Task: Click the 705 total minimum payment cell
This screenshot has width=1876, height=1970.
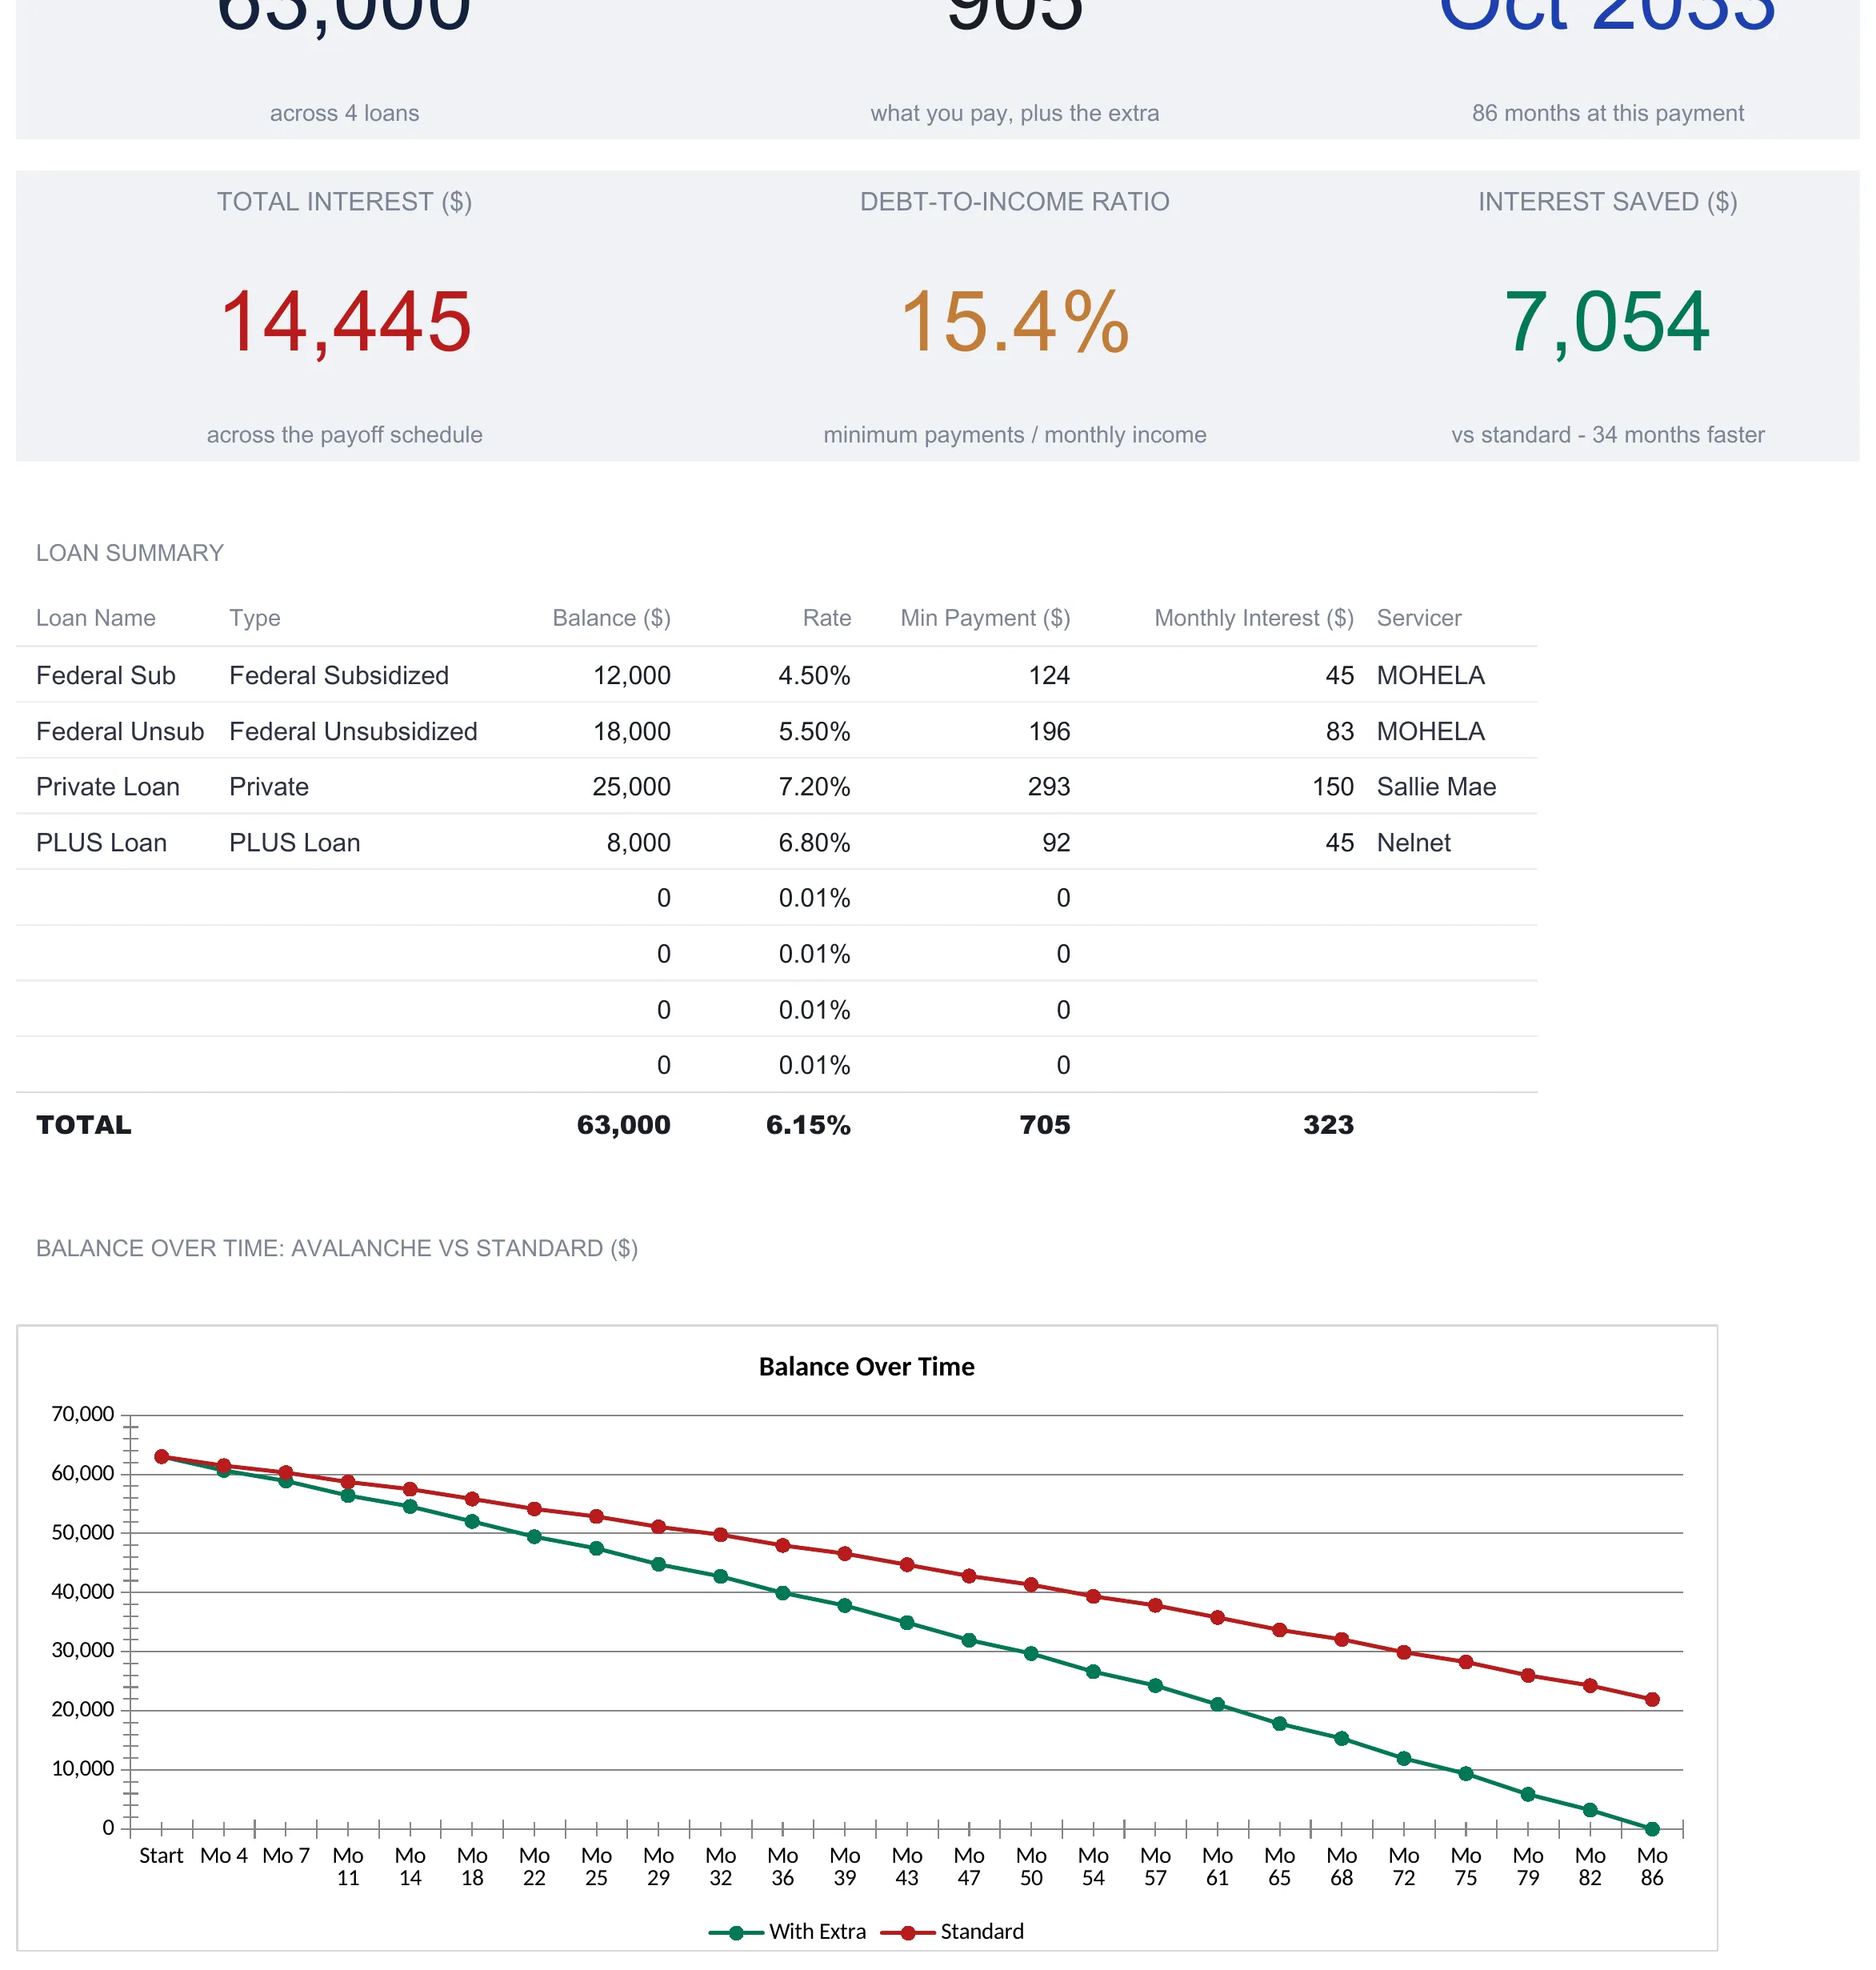Action: pos(1045,1125)
